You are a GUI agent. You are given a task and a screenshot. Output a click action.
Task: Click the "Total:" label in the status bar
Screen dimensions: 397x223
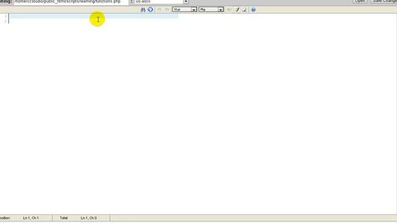tap(64, 218)
